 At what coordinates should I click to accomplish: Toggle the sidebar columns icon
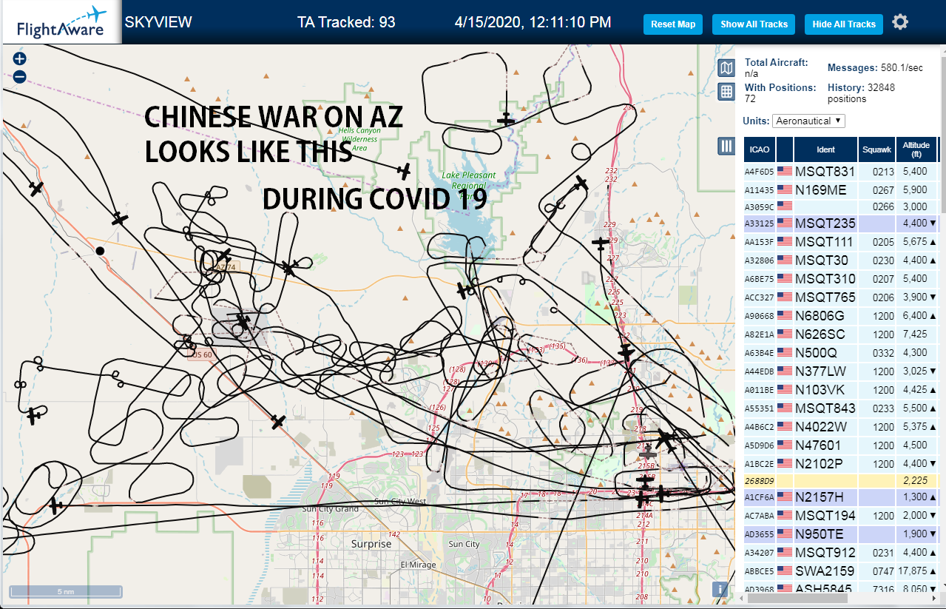[x=726, y=146]
